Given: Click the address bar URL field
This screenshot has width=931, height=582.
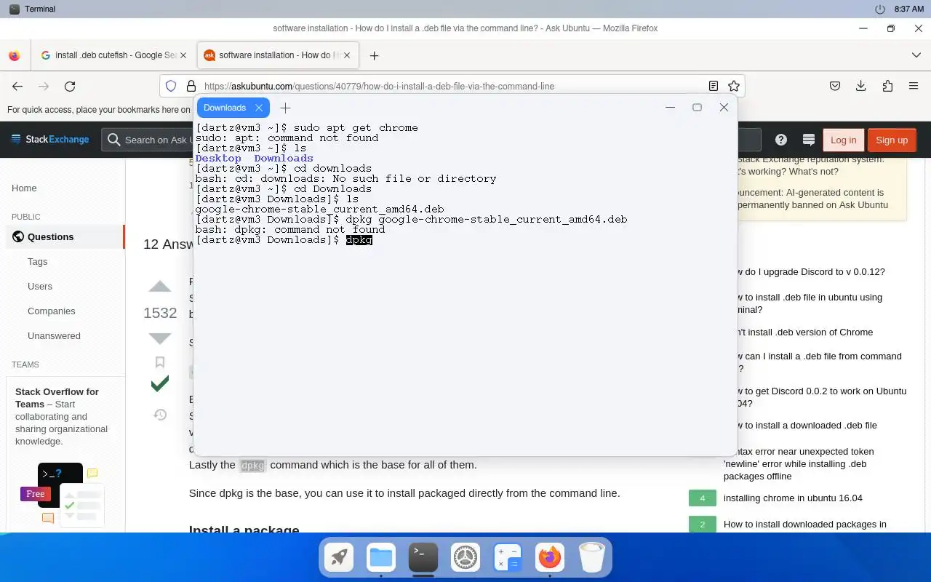Looking at the screenshot, I should click(x=451, y=86).
